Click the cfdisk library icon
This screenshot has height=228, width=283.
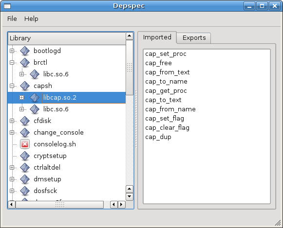25,121
